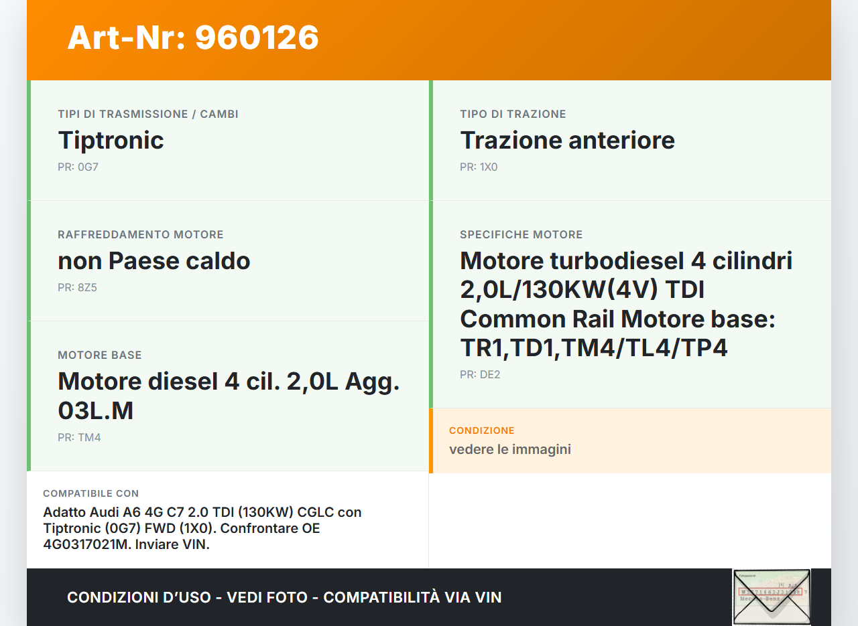Click the vedere le immagini condition text
The height and width of the screenshot is (626, 858).
pos(510,449)
